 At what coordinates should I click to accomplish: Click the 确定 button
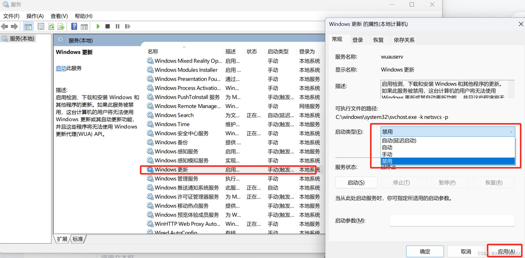click(x=425, y=252)
